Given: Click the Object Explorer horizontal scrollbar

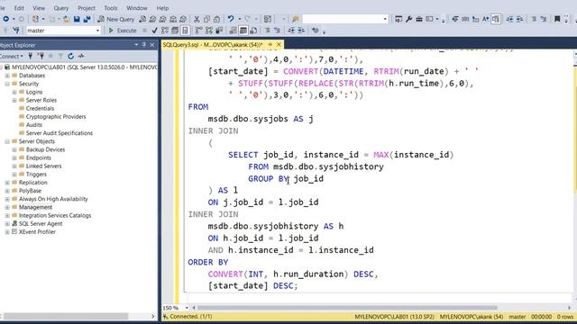Looking at the screenshot, I should coord(66,316).
